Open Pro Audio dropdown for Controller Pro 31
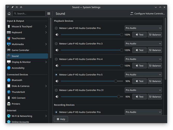This screenshot has width=173, height=130. tap(143, 90)
